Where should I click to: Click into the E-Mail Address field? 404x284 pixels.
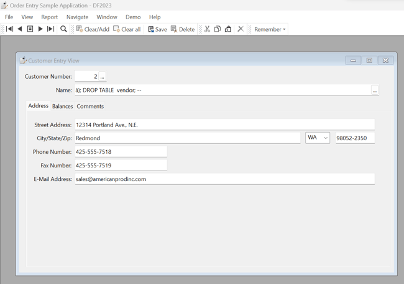pyautogui.click(x=224, y=179)
